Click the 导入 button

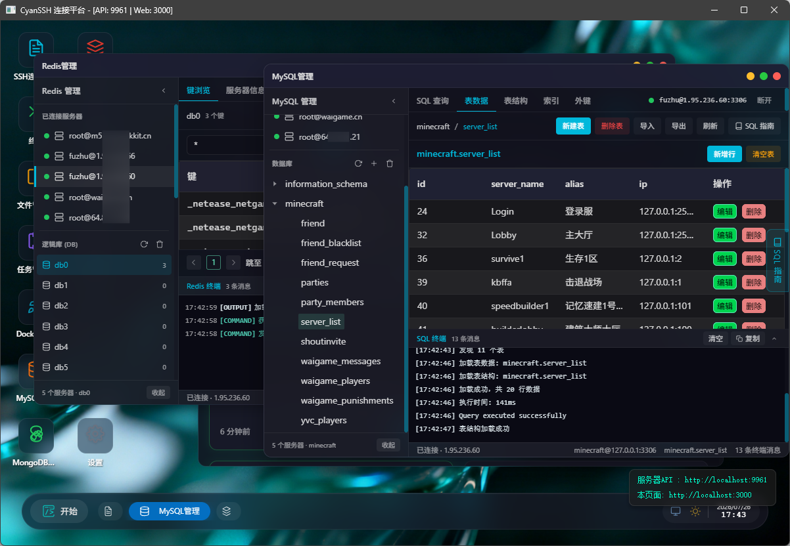pyautogui.click(x=647, y=126)
